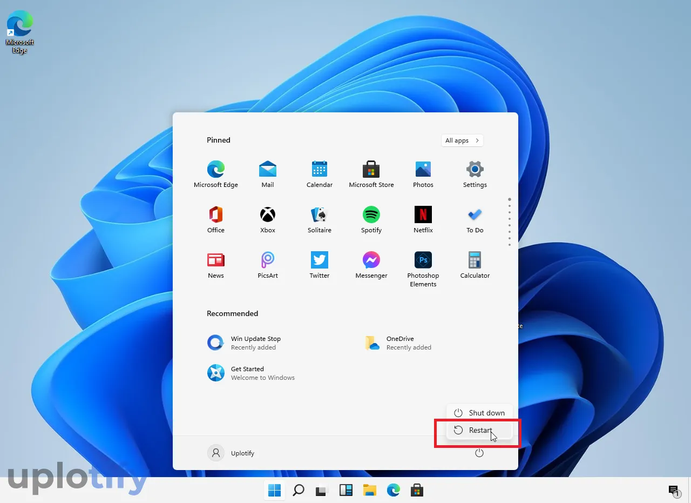Click the pinned apps page dots
Screen dimensions: 691x503
[x=509, y=222]
